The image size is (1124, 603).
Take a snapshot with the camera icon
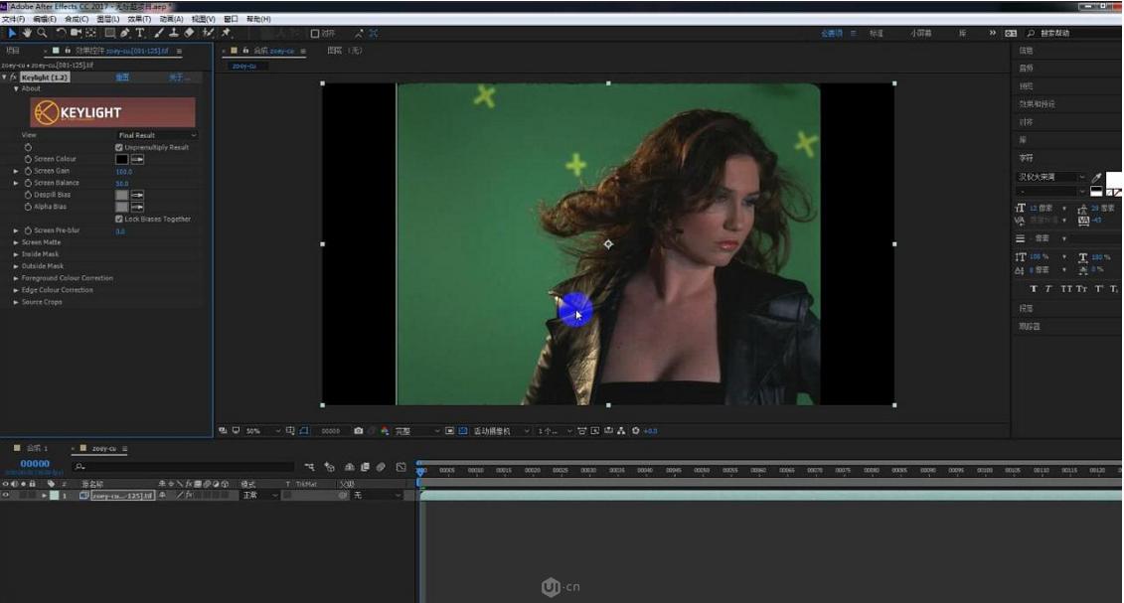pos(359,431)
